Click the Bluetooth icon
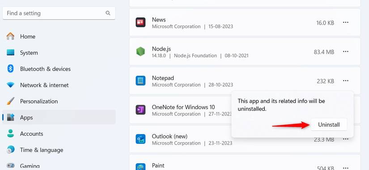Image resolution: width=369 pixels, height=170 pixels. 10,69
